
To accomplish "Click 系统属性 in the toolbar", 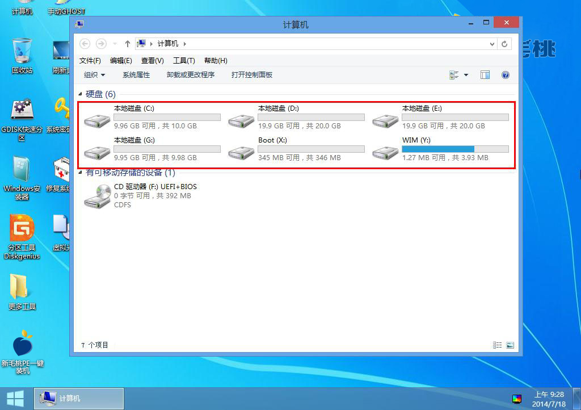I will click(x=136, y=75).
